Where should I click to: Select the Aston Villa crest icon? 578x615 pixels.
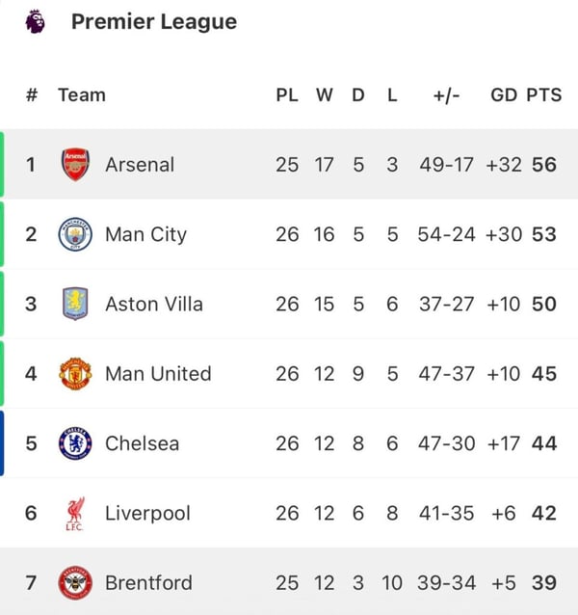point(74,304)
